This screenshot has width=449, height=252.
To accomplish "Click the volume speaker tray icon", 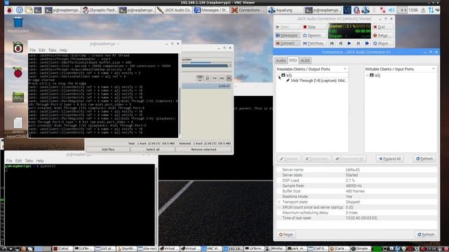I will point(391,10).
